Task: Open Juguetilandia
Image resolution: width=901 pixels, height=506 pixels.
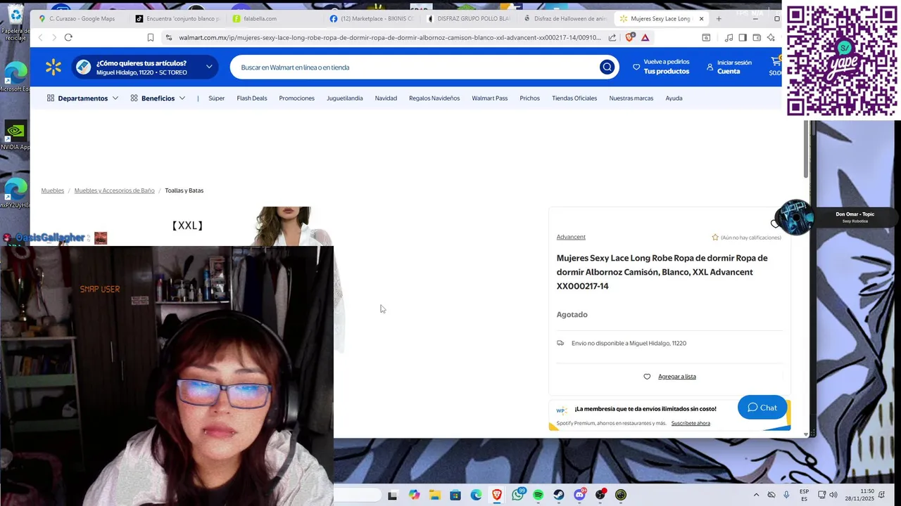Action: click(x=345, y=98)
